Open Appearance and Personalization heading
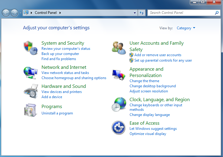This screenshot has height=157, width=223. (x=146, y=72)
